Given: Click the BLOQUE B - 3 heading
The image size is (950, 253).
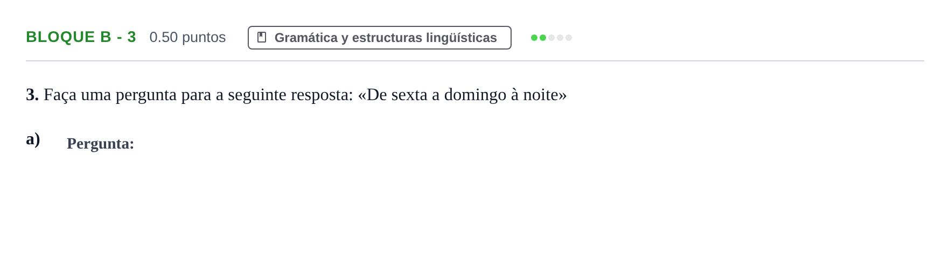Looking at the screenshot, I should (81, 37).
